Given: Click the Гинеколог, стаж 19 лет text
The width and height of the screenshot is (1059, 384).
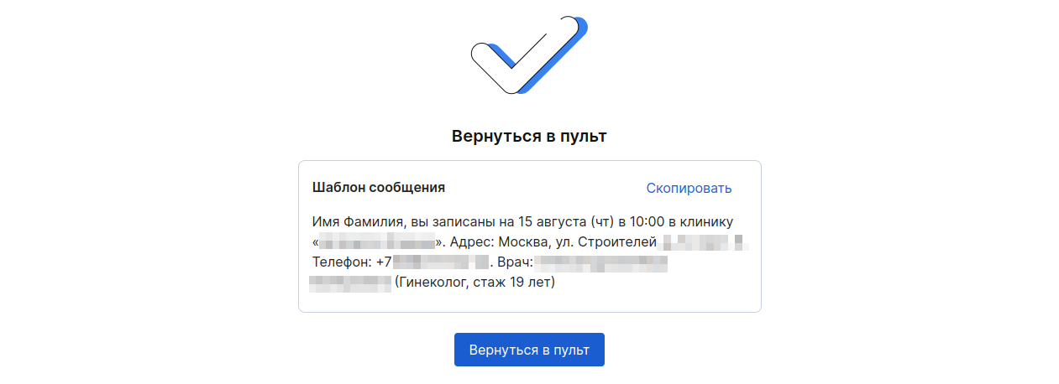Looking at the screenshot, I should (x=475, y=283).
